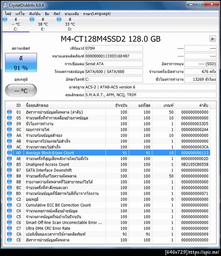Click the power-on hours field 13269
The image size is (221, 256).
point(200,79)
